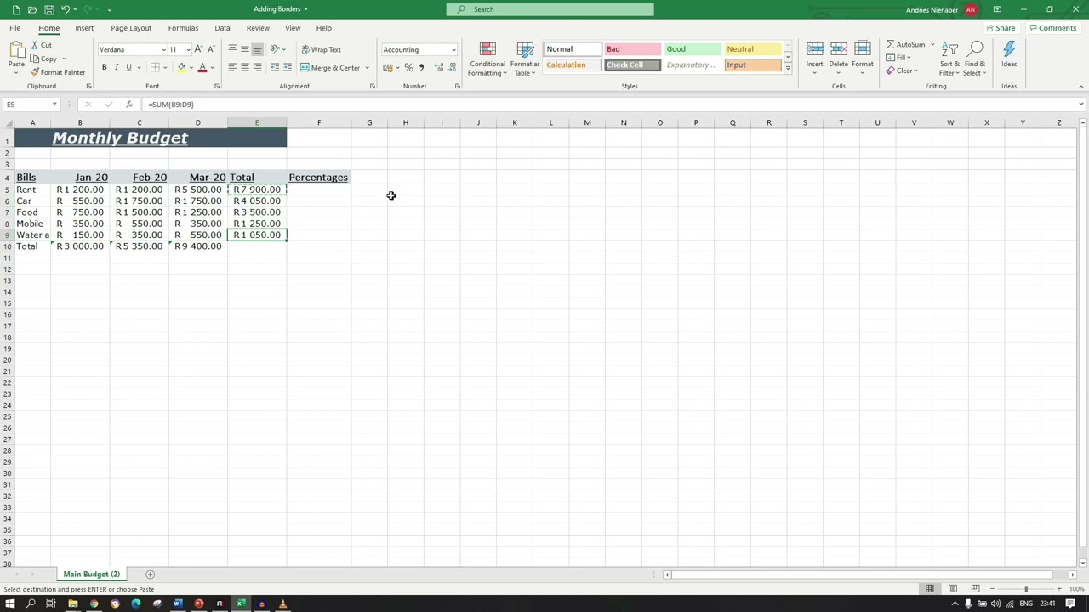Apply the Good cell style swatch
Viewport: 1089px width, 612px height.
tap(692, 49)
